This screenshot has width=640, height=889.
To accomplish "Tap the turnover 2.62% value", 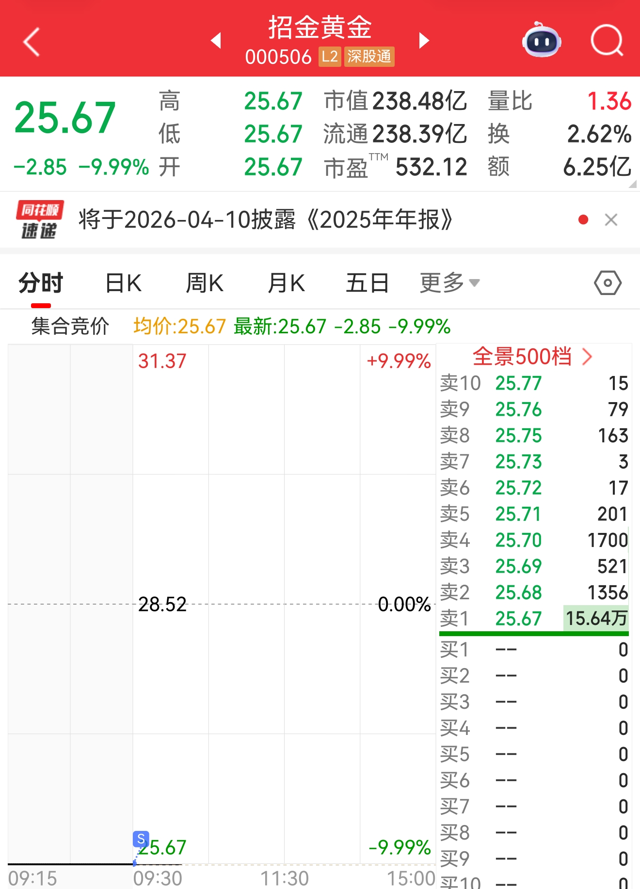I will pos(599,134).
